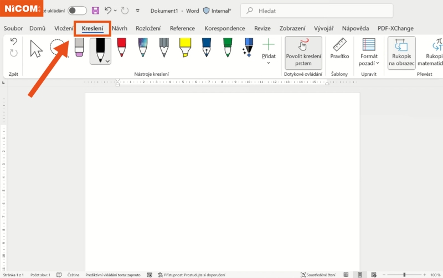The width and height of the screenshot is (443, 278).
Task: Toggle the automatic saving switch
Action: [x=78, y=11]
